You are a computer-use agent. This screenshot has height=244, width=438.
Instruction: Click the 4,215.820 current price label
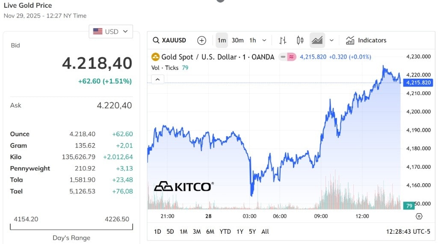tap(418, 83)
